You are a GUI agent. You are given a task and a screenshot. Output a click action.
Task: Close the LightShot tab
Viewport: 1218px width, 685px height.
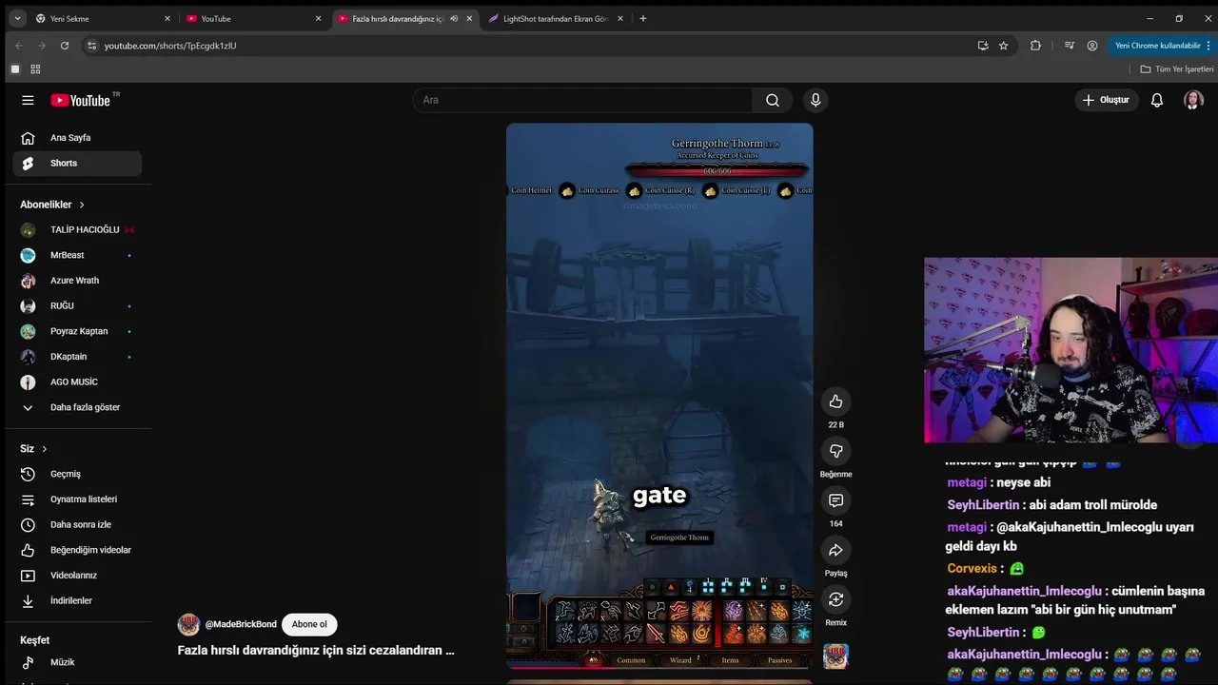tap(620, 18)
